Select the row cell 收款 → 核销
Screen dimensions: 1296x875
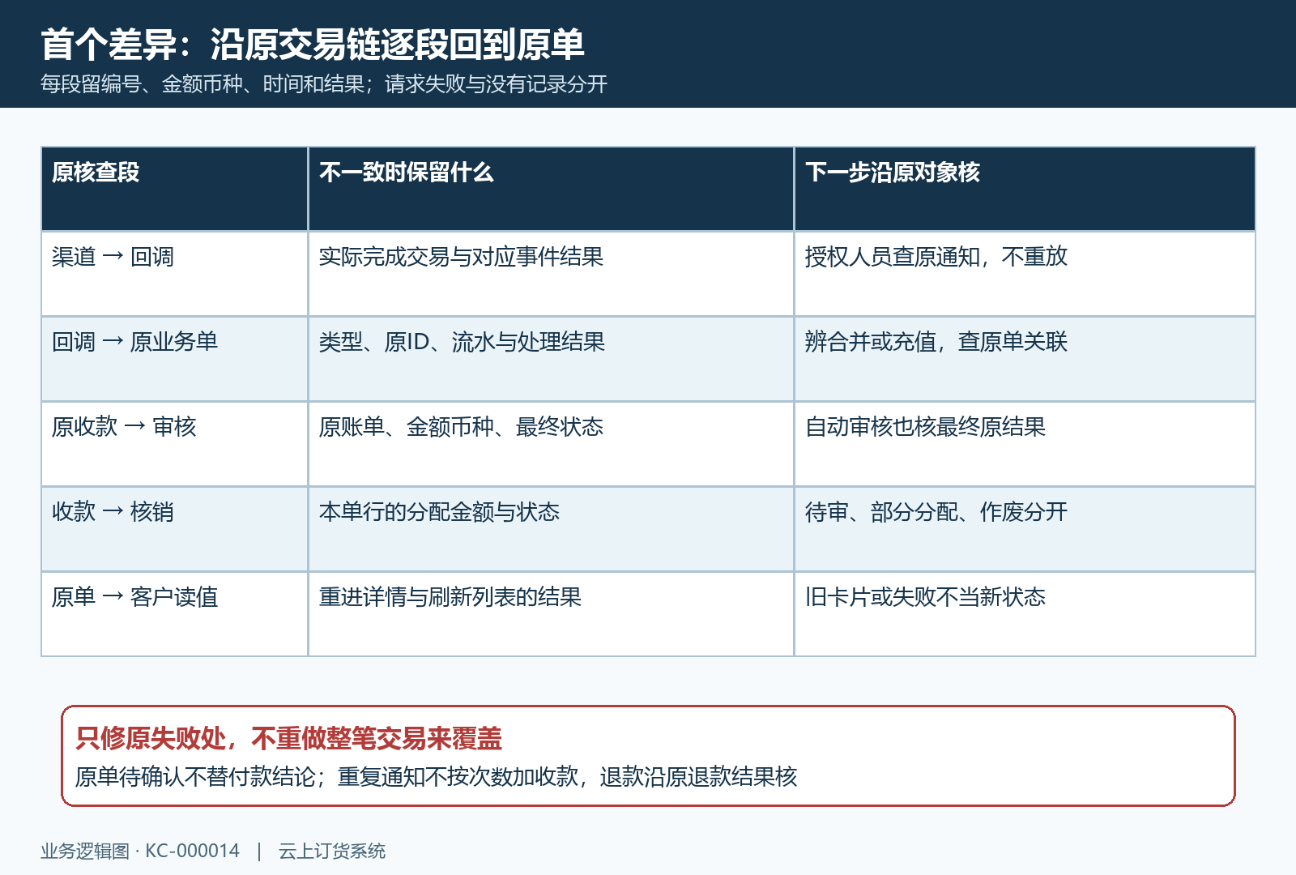click(174, 529)
